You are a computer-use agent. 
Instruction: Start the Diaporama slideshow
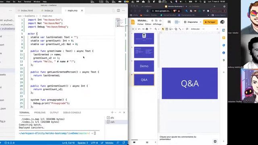(x=191, y=22)
